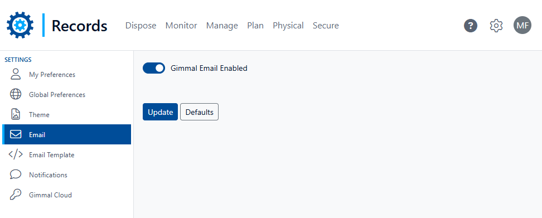Click the Gimmal gear logo icon
Viewport: 542px width, 218px height.
pos(20,25)
